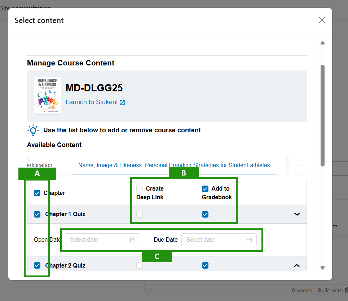
Task: Click the scroll up arrow
Action: 322,43
